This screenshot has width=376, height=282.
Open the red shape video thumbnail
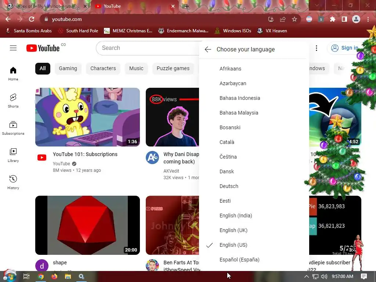pos(87,225)
